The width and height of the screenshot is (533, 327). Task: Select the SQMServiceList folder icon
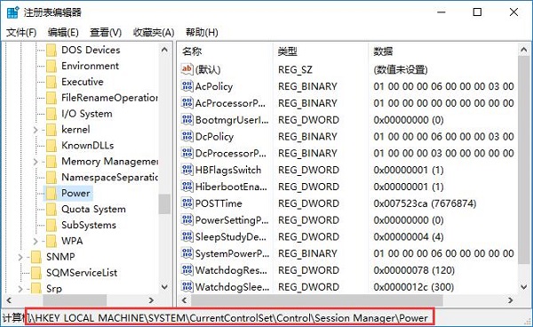tap(36, 273)
